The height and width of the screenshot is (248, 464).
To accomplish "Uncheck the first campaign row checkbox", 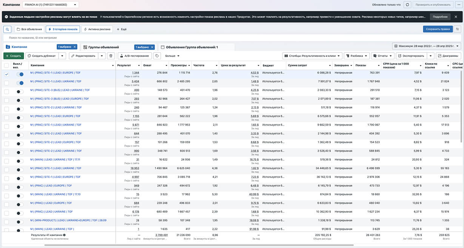I will click(x=6, y=74).
